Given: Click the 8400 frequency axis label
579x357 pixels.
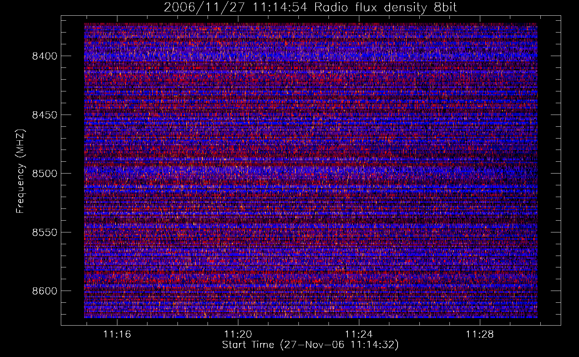Looking at the screenshot, I should coord(45,56).
